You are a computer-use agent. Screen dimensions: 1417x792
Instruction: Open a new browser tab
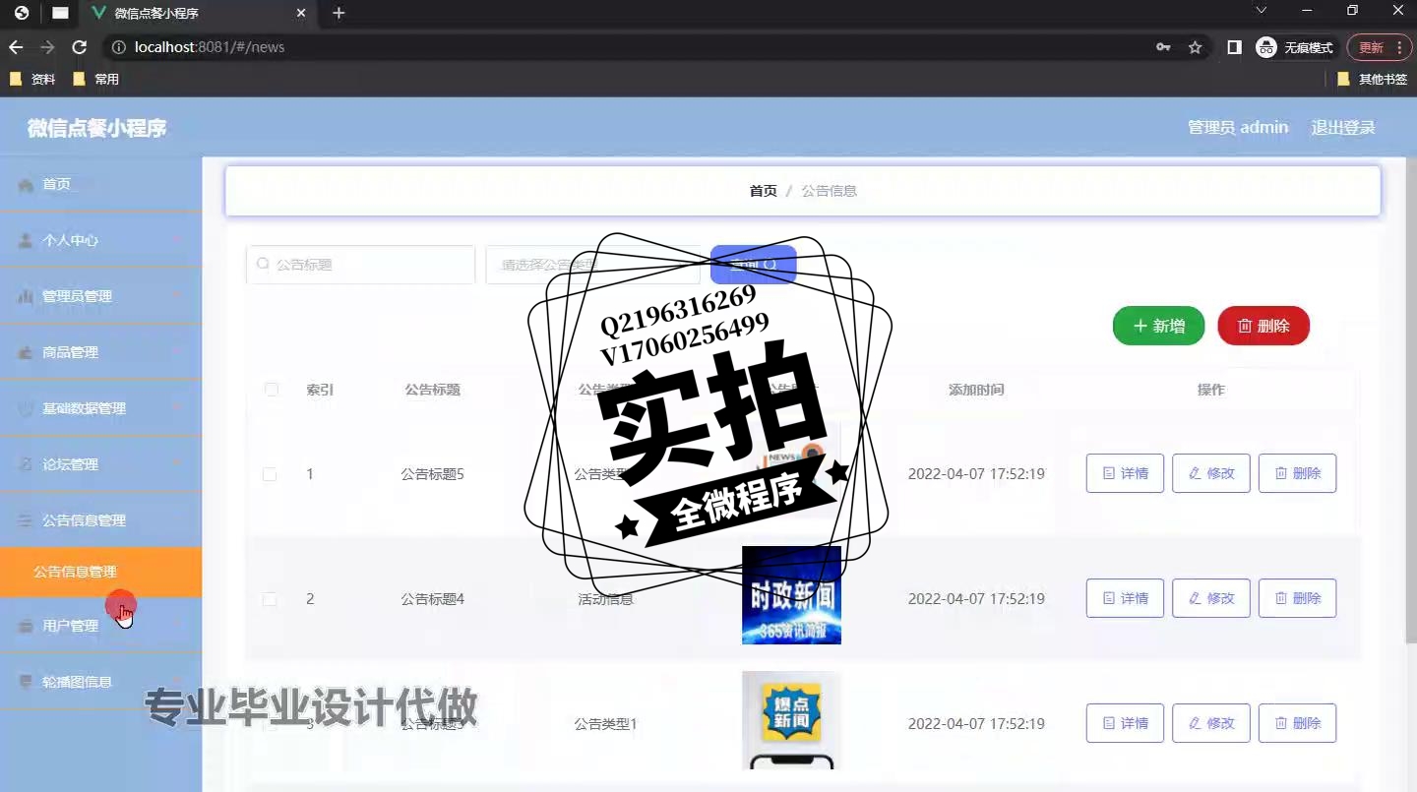coord(339,13)
